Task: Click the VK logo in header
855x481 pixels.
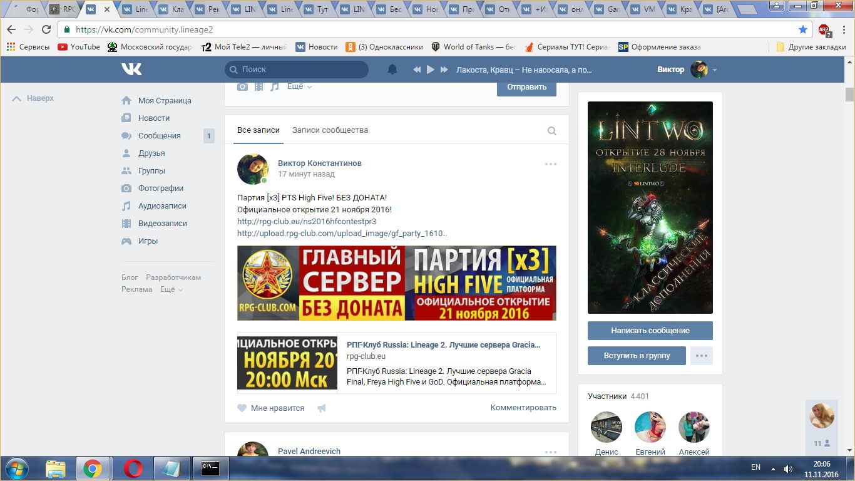Action: pyautogui.click(x=131, y=70)
